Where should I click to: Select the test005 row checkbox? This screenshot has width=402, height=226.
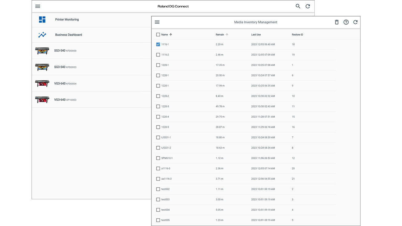coord(158,220)
